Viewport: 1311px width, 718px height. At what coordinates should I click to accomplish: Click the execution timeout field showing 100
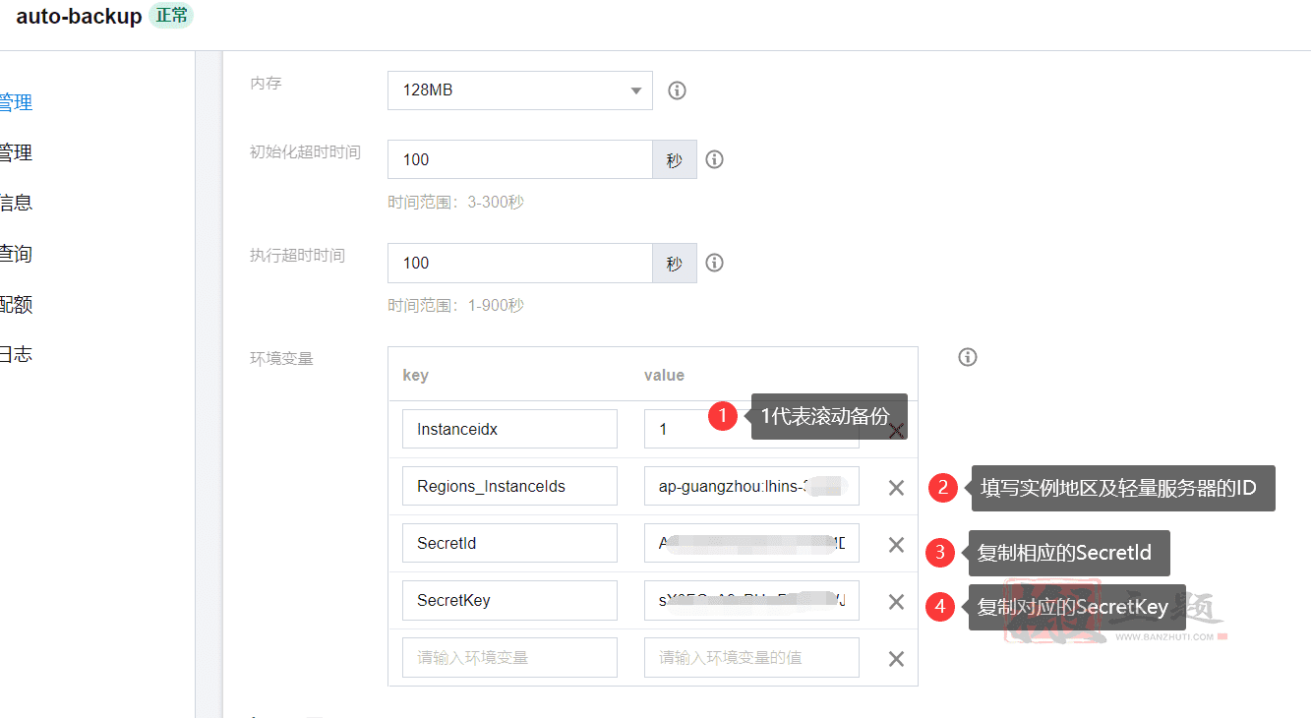519,263
